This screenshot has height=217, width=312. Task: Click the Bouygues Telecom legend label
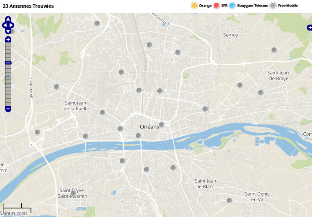pos(253,5)
